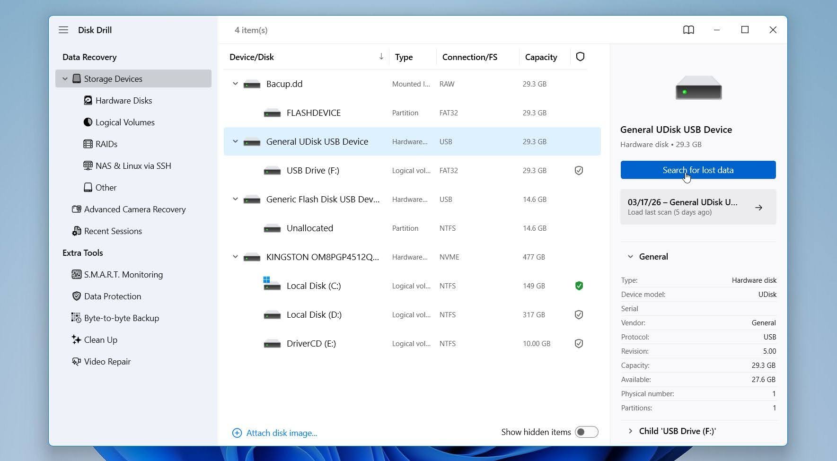This screenshot has height=461, width=837.
Task: Click the large drive image above General UDisk USB Device
Action: (698, 88)
